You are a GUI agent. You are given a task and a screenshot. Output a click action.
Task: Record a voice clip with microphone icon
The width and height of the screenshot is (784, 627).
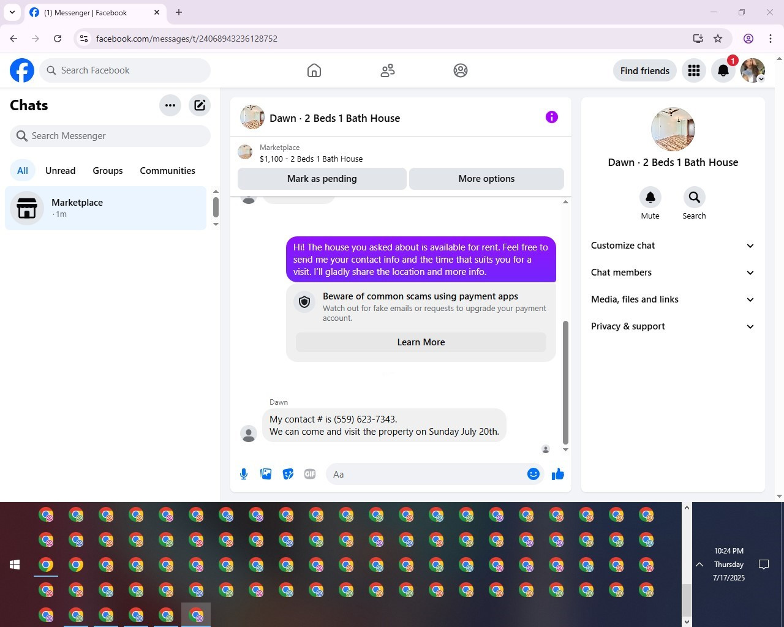244,474
